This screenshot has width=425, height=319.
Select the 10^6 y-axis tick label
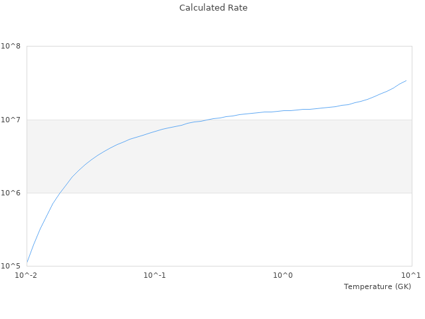(x=12, y=193)
